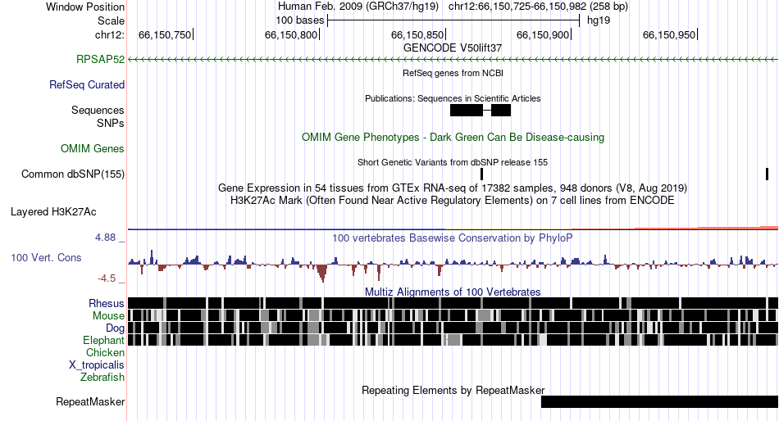
Task: Click the Repeating Elements by RepeatMasker title
Action: 453,390
